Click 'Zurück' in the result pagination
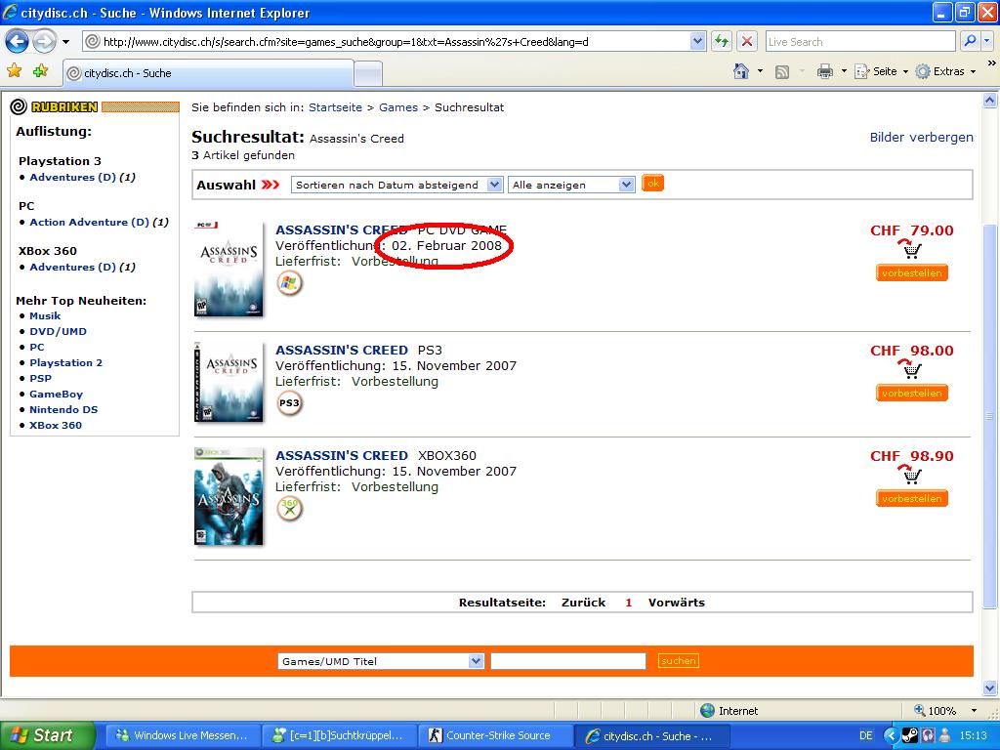The height and width of the screenshot is (750, 1000). 584,602
